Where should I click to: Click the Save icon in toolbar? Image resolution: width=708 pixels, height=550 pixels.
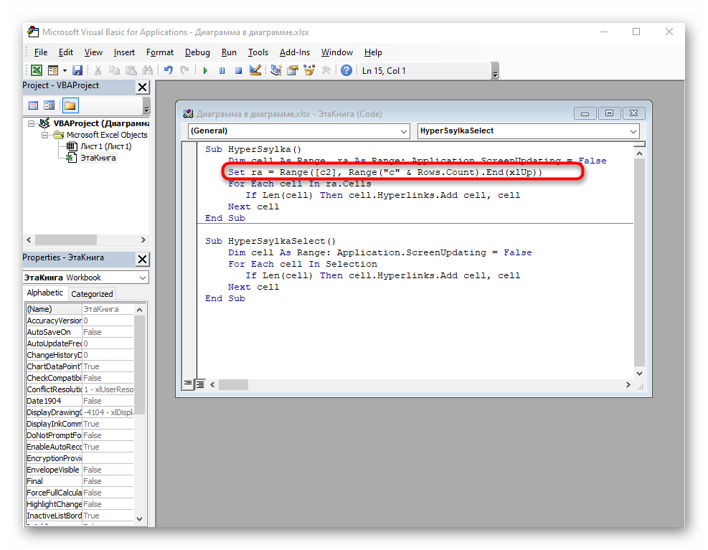coord(77,70)
